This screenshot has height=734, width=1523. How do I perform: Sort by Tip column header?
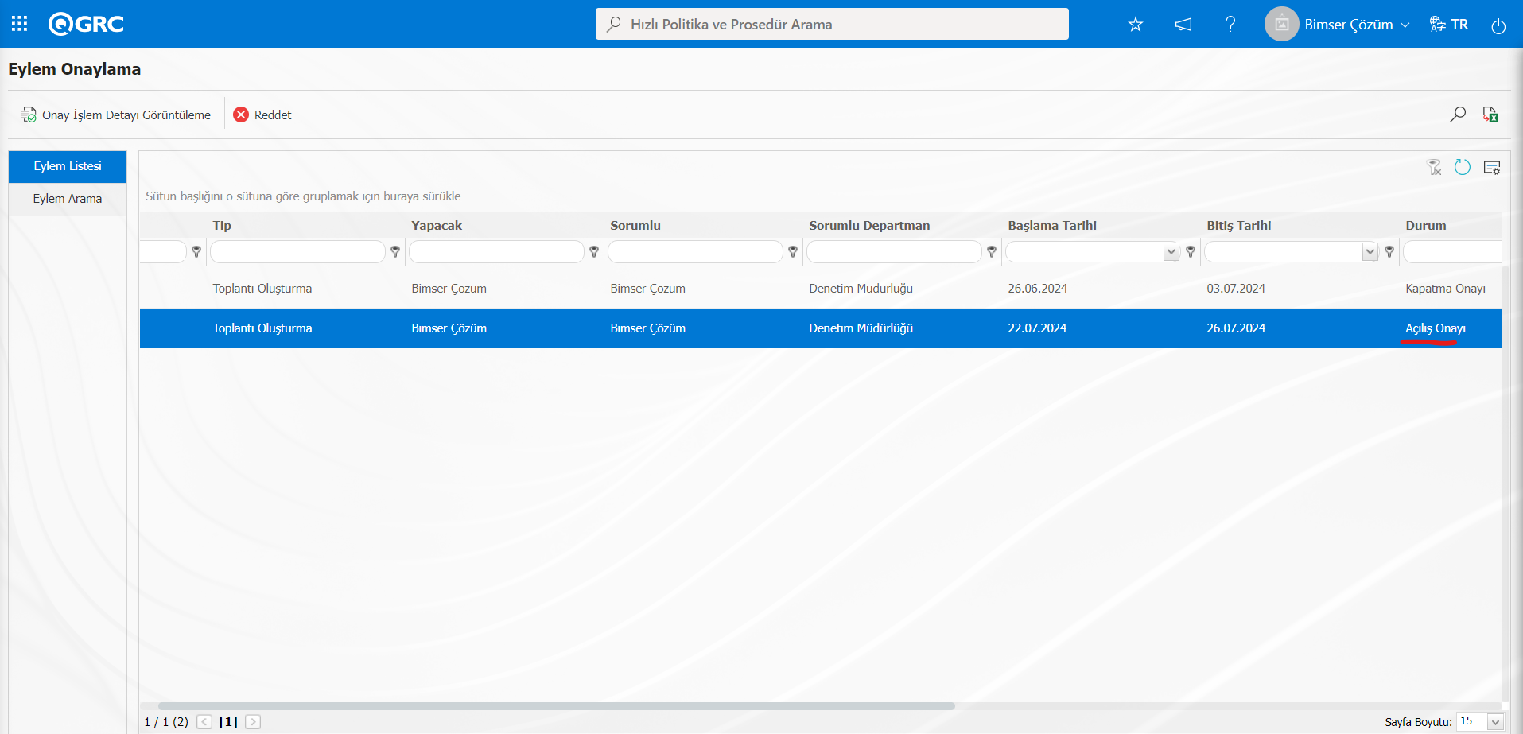(x=222, y=226)
